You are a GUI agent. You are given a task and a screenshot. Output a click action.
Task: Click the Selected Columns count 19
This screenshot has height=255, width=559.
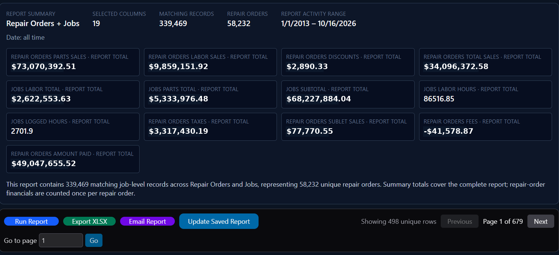[96, 24]
